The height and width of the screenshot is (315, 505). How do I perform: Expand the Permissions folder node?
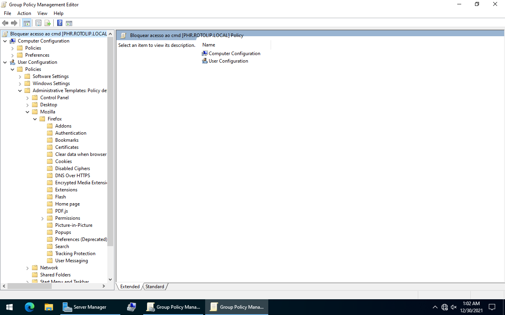click(x=43, y=219)
